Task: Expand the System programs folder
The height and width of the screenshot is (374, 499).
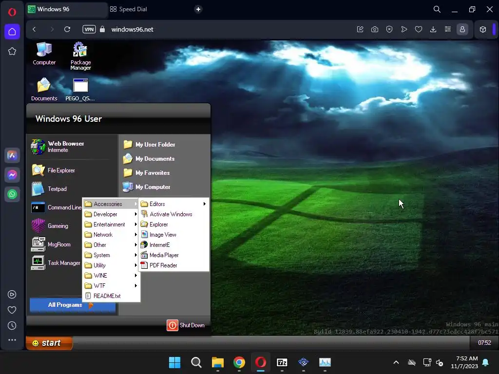Action: (111, 255)
